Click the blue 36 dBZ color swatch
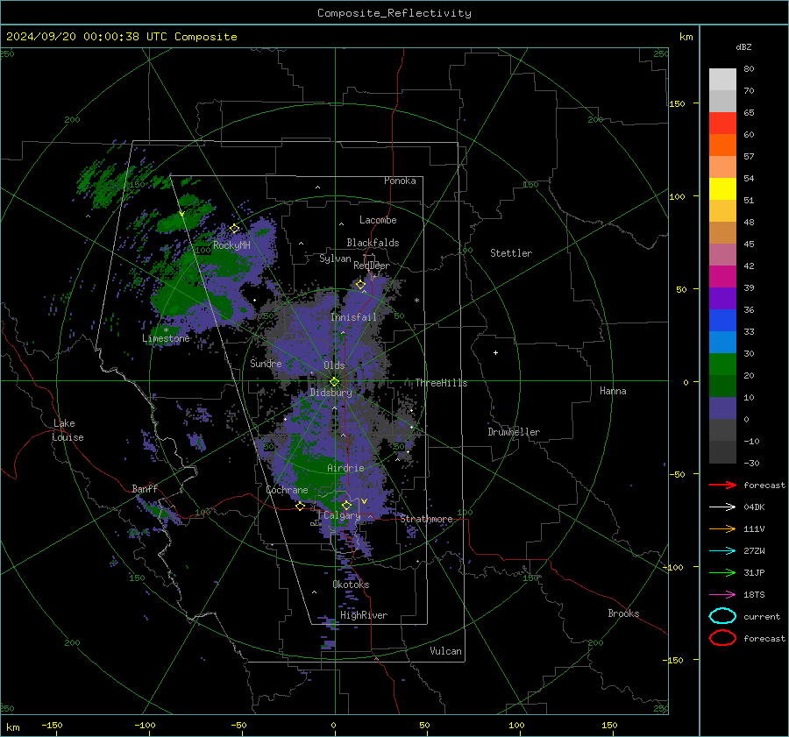 [722, 320]
